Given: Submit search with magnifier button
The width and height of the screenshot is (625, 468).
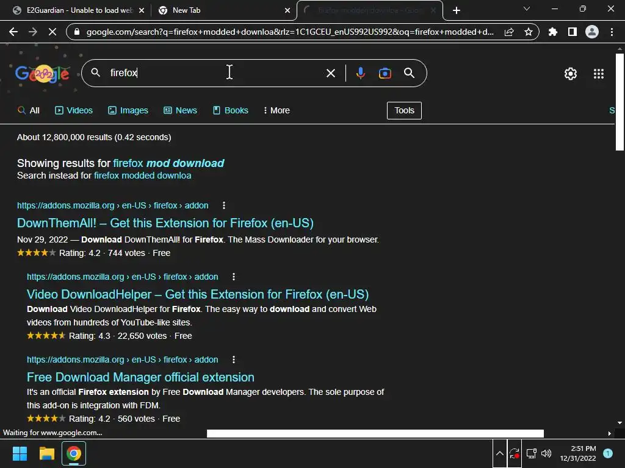Looking at the screenshot, I should click(x=410, y=73).
